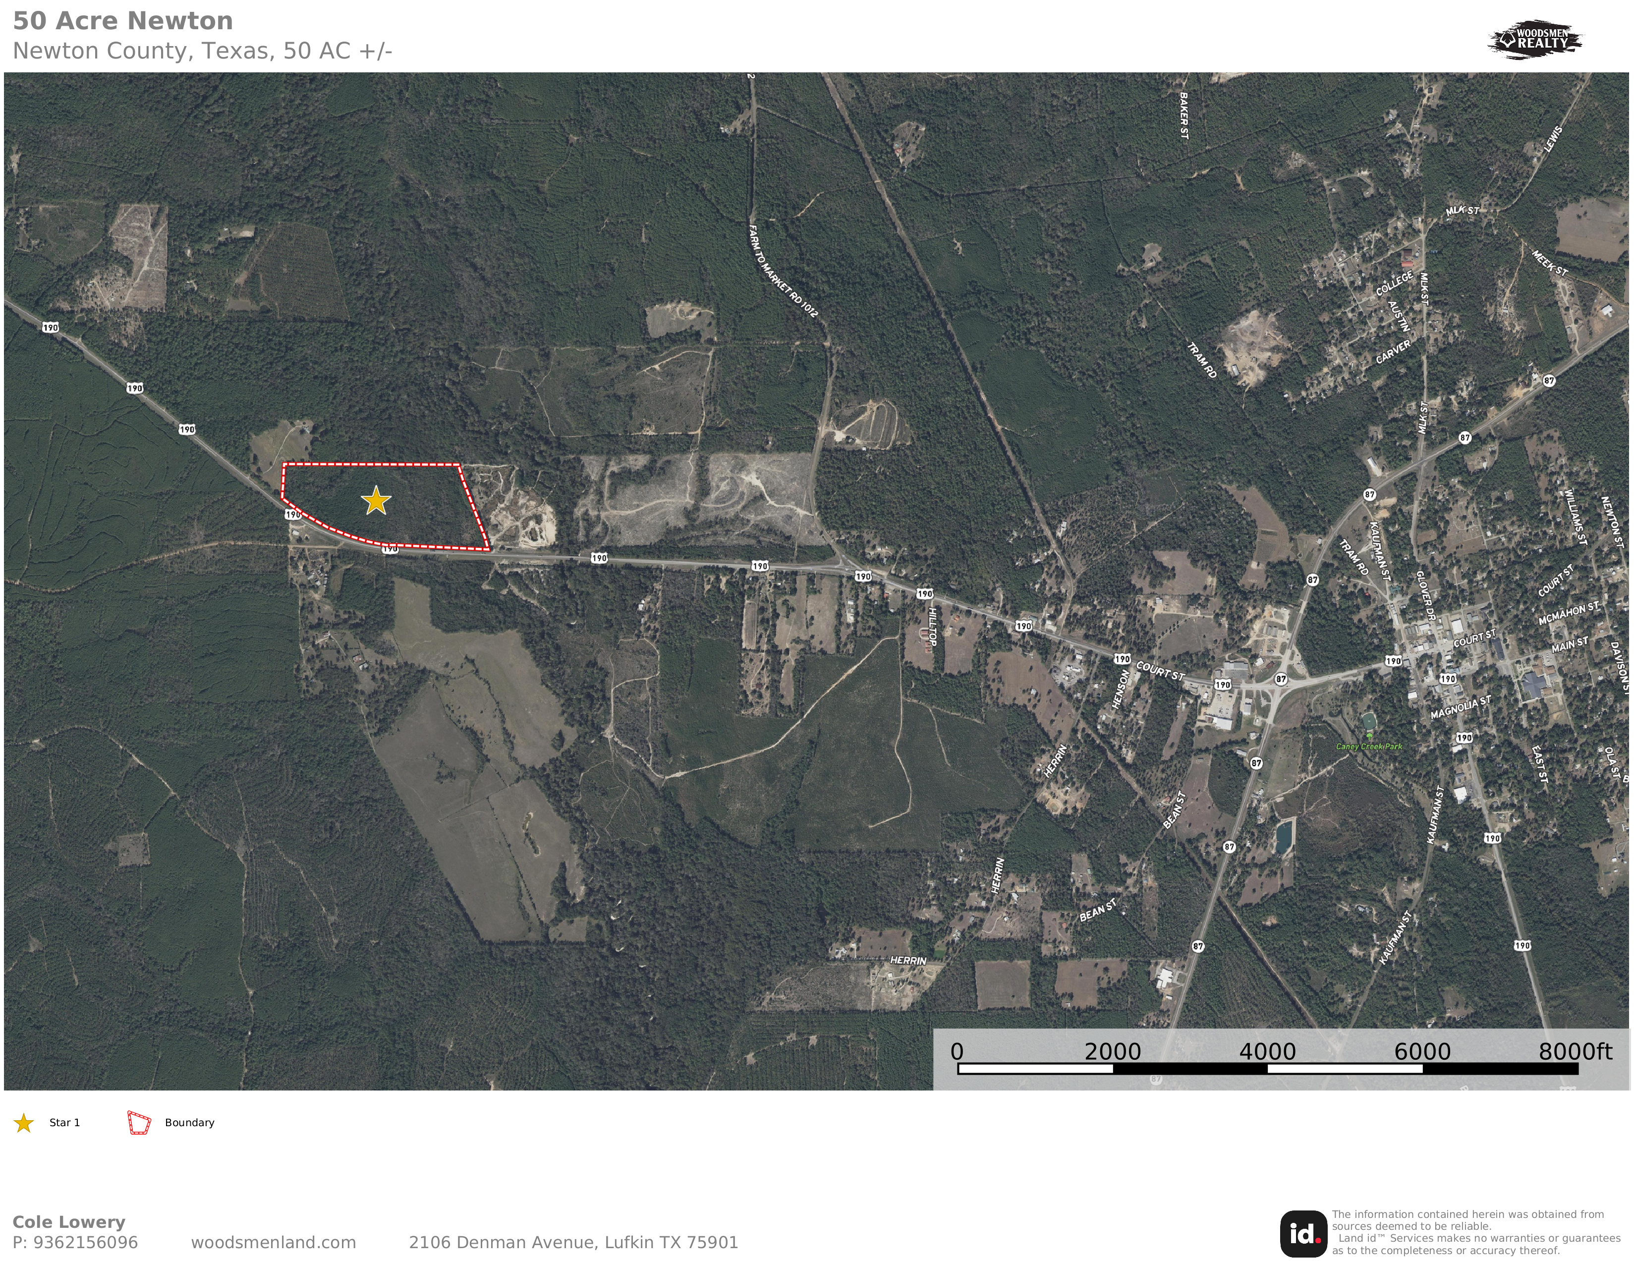Click the leftmost 190 highway shield

coord(50,327)
